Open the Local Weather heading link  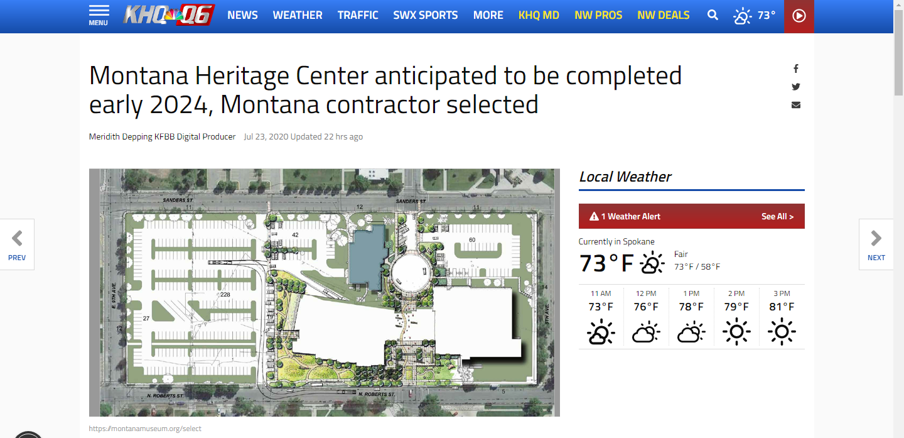click(625, 177)
